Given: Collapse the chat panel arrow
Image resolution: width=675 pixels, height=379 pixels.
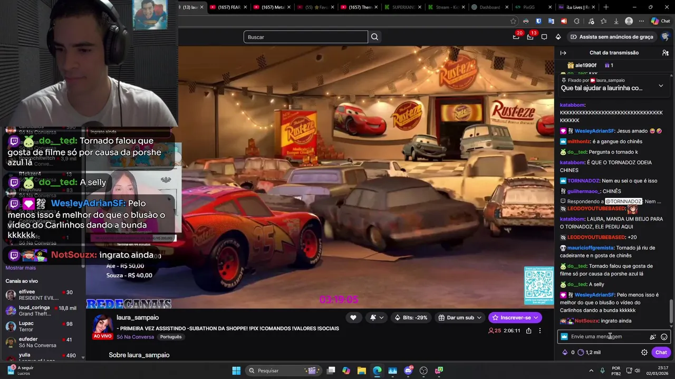Looking at the screenshot, I should [563, 53].
